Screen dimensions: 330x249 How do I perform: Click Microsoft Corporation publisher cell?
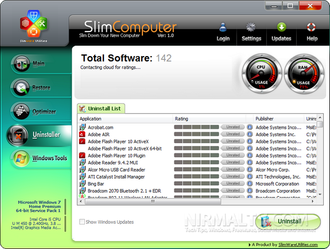coord(277,184)
